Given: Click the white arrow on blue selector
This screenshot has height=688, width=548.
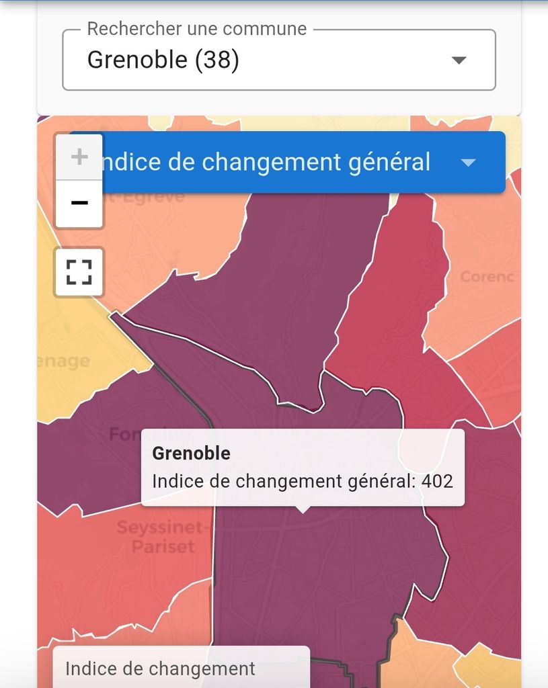Looking at the screenshot, I should click(x=468, y=163).
